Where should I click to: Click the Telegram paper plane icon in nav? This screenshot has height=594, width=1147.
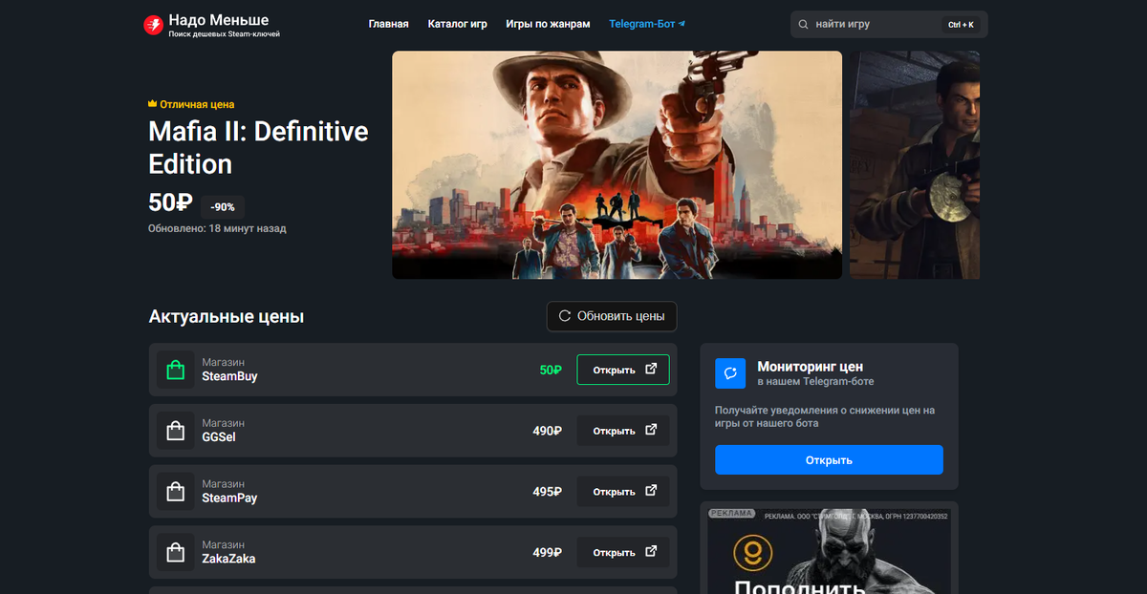682,24
